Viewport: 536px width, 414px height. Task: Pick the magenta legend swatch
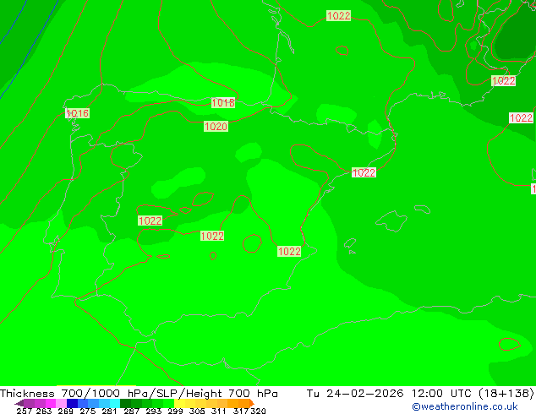tap(51, 403)
